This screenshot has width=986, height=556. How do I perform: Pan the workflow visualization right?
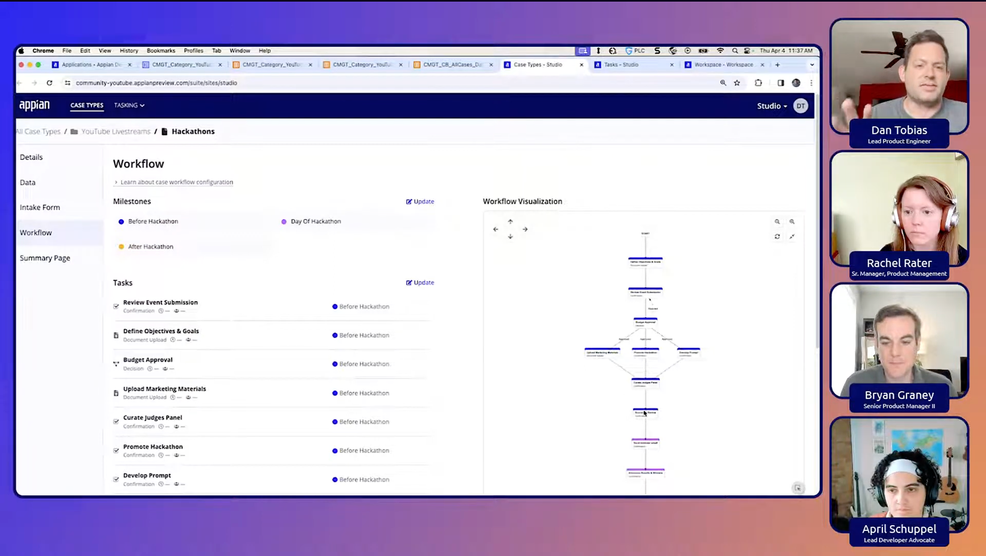pyautogui.click(x=525, y=229)
